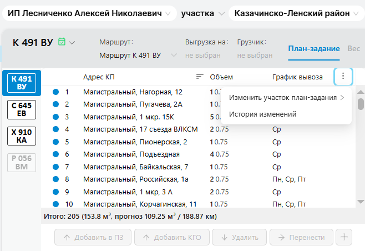Select vehicle plate К 491 ВУ in sidebar
Viewport: 365px width, 251px height.
21,82
